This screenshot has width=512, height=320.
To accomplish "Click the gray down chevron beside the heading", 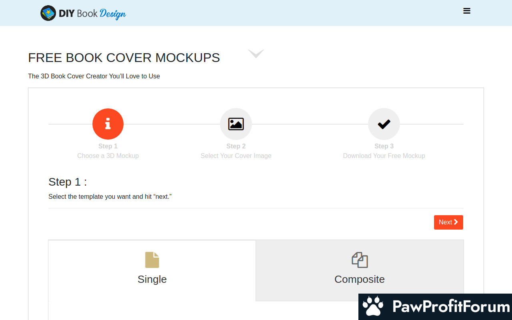I will (256, 54).
